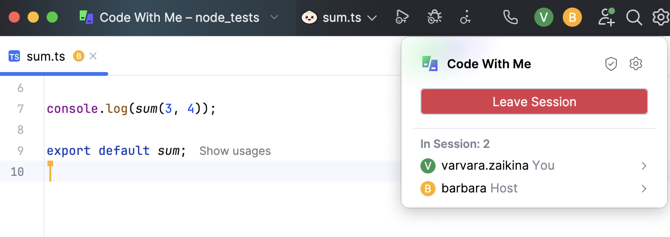Open Code With Me popup settings gear
Screen dimensions: 670x237
tap(635, 64)
